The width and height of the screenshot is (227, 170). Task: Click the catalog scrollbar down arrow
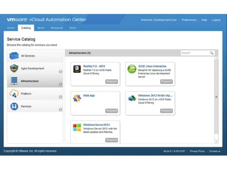[x=216, y=141]
